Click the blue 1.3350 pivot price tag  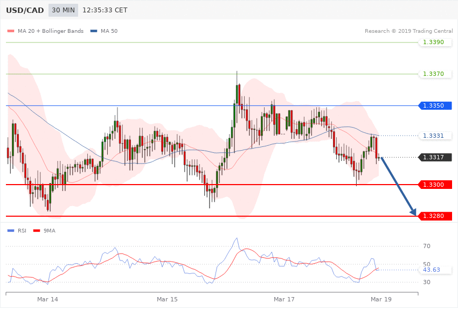[x=435, y=105]
